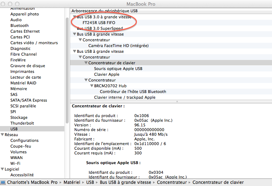Click Charlotte's MacBook Pro in path bar
The image size is (272, 186).
click(32, 182)
